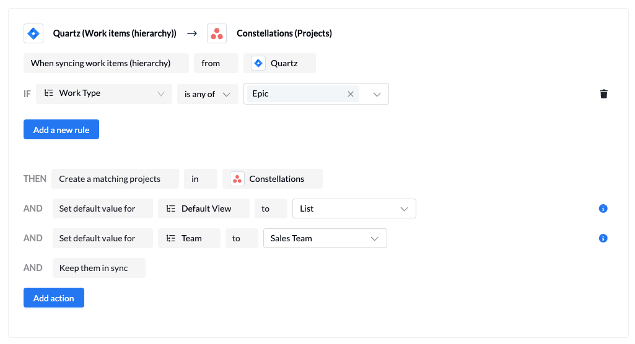The image size is (635, 344).
Task: Delete the Work Type rule via trash icon
Action: coord(603,94)
